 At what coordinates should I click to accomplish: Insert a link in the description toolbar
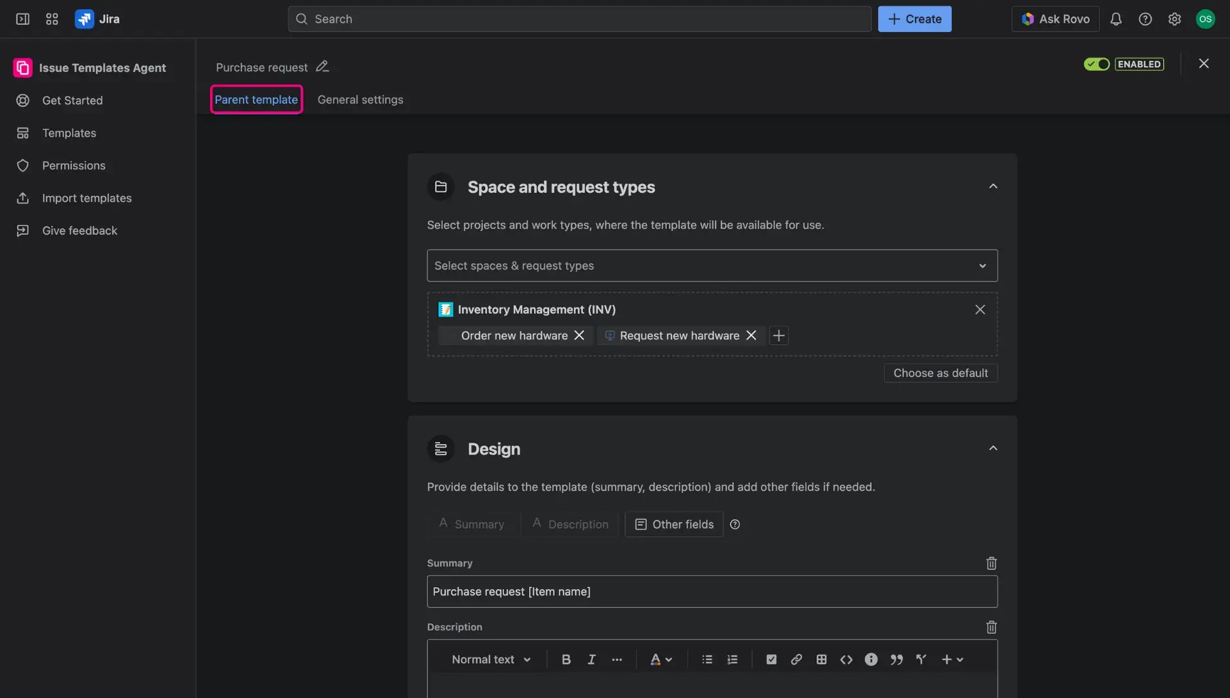[796, 659]
